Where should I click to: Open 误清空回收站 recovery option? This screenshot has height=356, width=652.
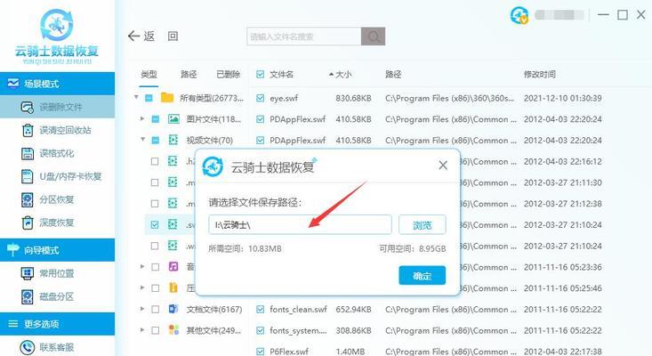click(x=58, y=130)
